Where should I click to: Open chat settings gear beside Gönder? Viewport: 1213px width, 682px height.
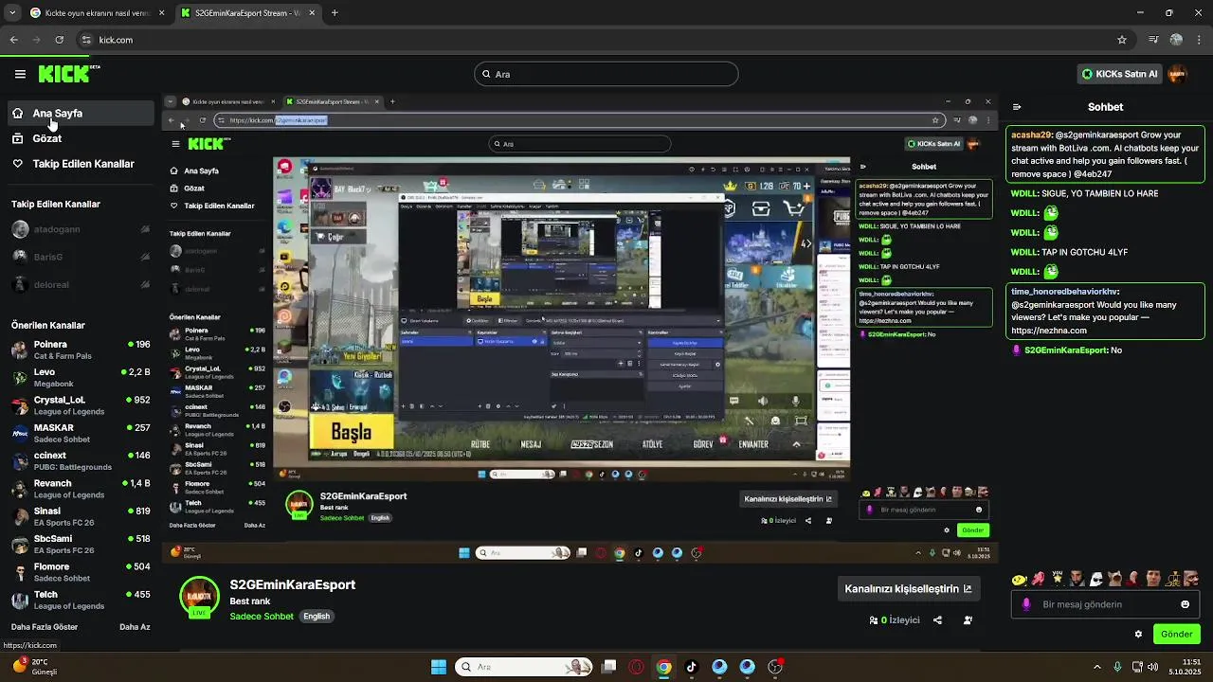click(1138, 634)
